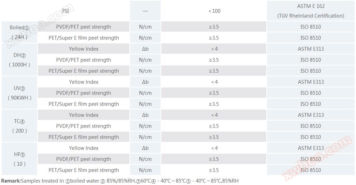Click the UV③ (90KWH) row header

[x=19, y=93]
